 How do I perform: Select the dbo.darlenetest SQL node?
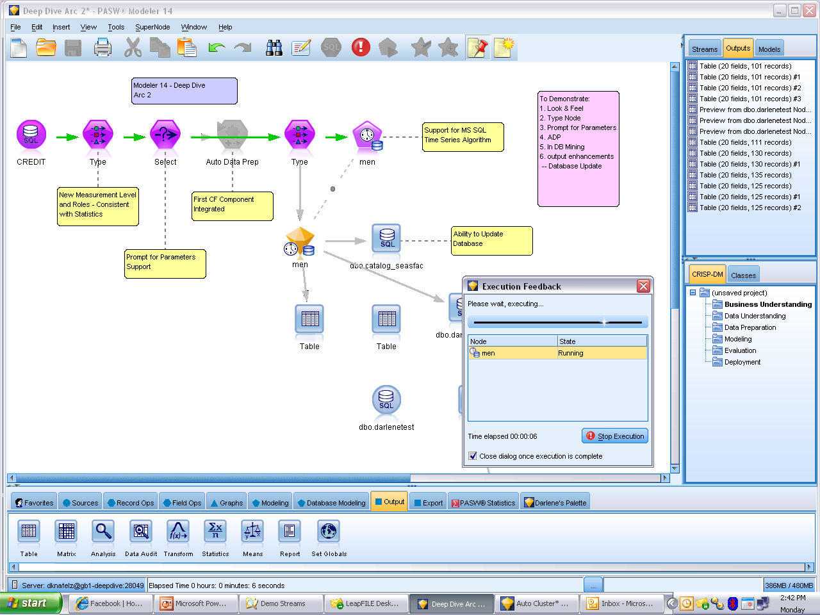386,400
